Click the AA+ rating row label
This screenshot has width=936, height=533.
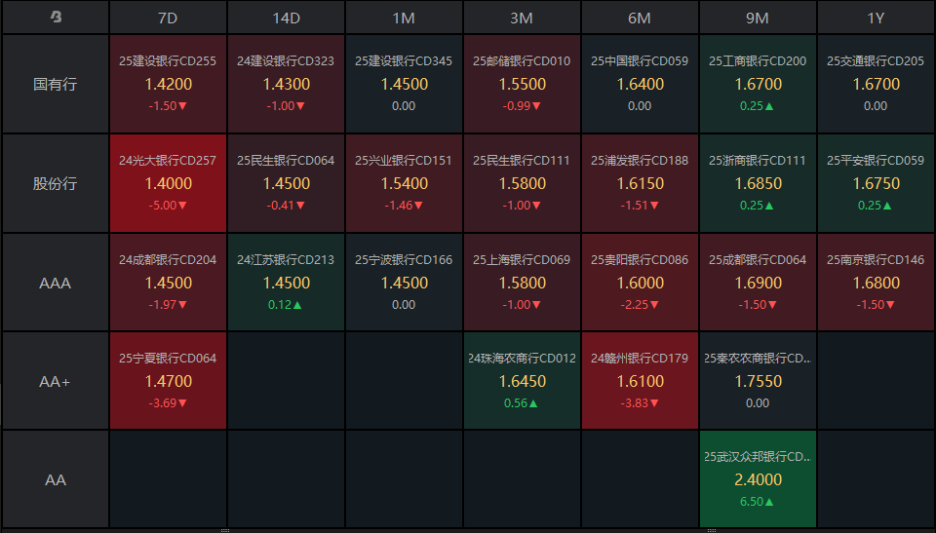pyautogui.click(x=56, y=381)
